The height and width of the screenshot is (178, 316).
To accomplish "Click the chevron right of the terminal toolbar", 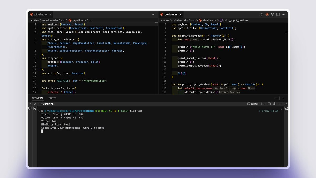I will click(x=286, y=104).
